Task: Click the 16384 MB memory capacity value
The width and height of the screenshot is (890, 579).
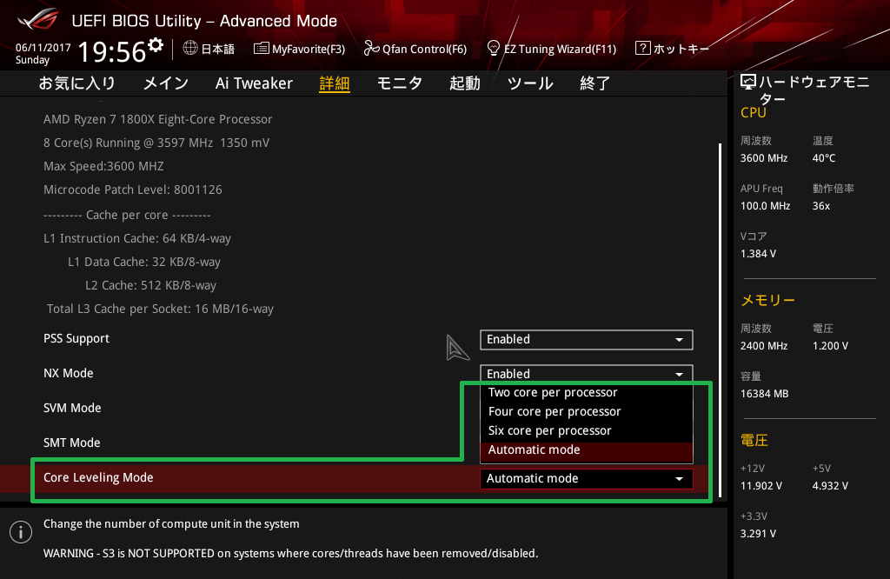Action: [764, 394]
